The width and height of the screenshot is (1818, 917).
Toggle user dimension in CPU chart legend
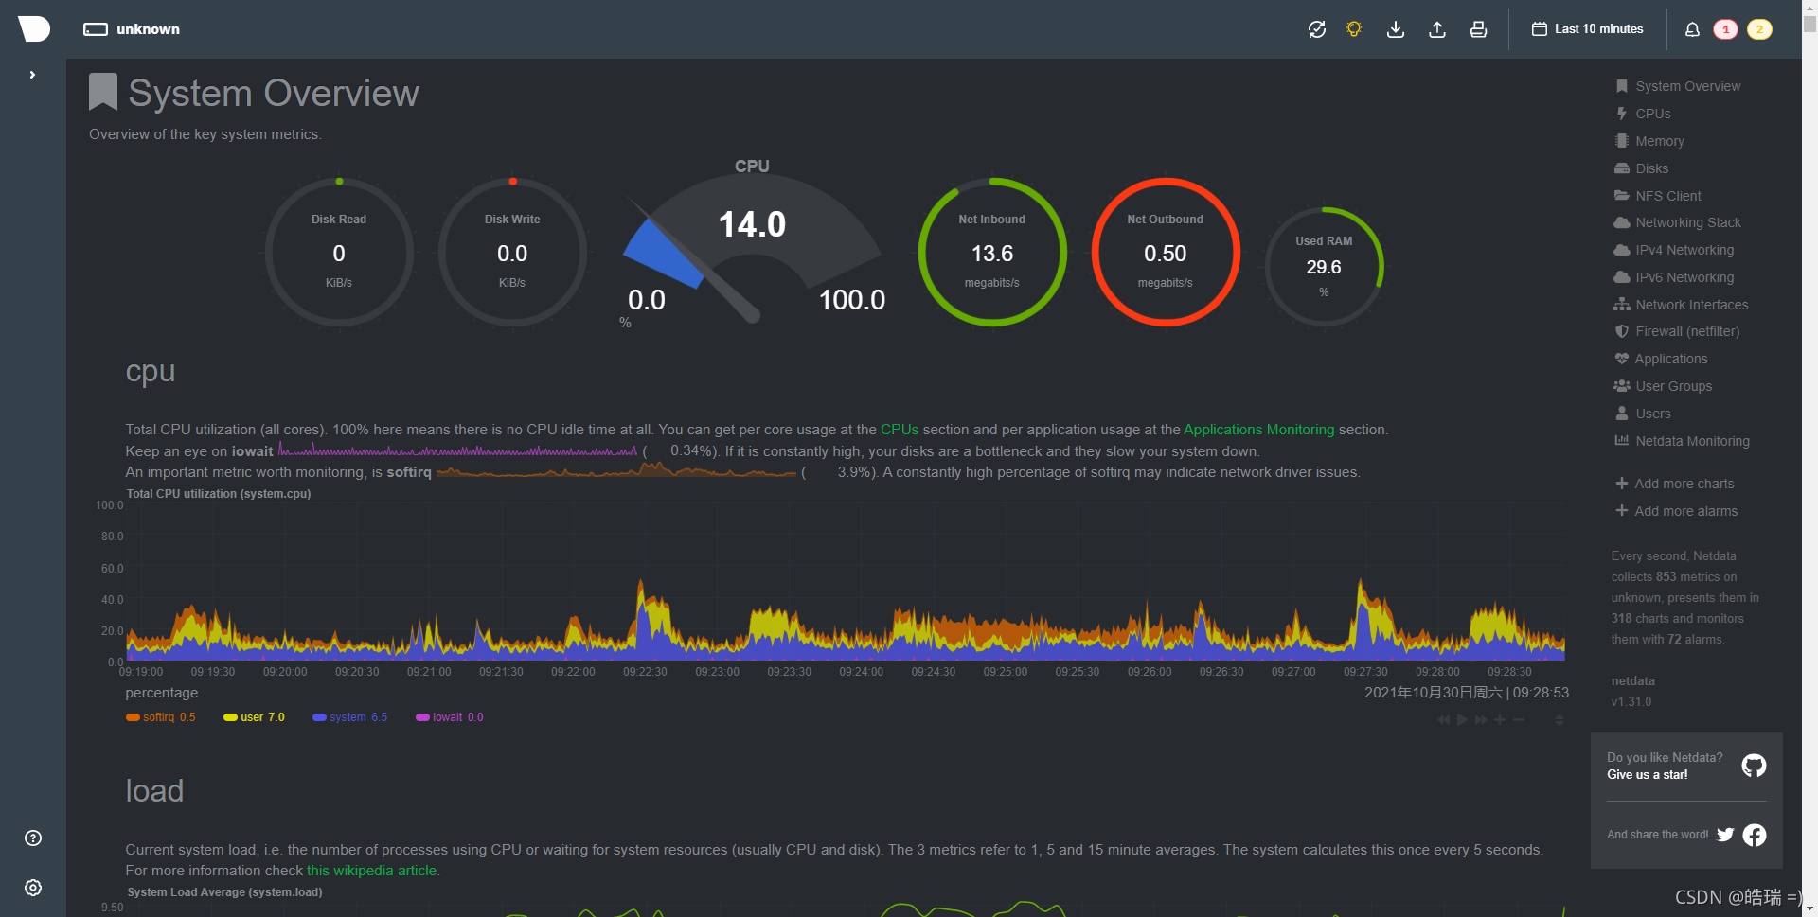click(x=254, y=717)
